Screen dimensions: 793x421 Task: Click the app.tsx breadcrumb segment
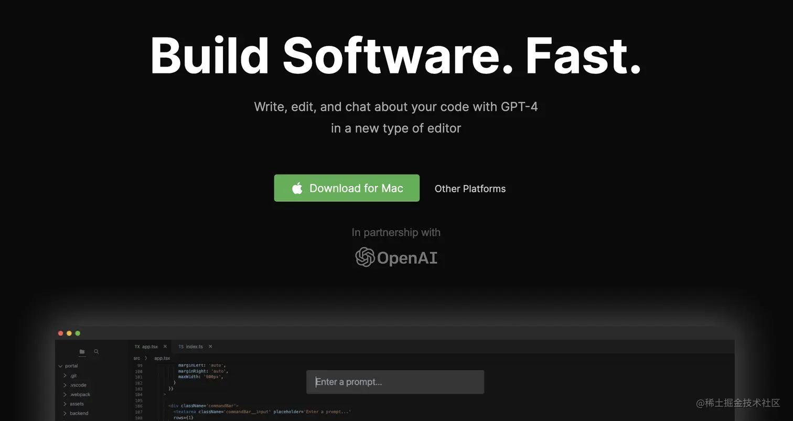162,358
